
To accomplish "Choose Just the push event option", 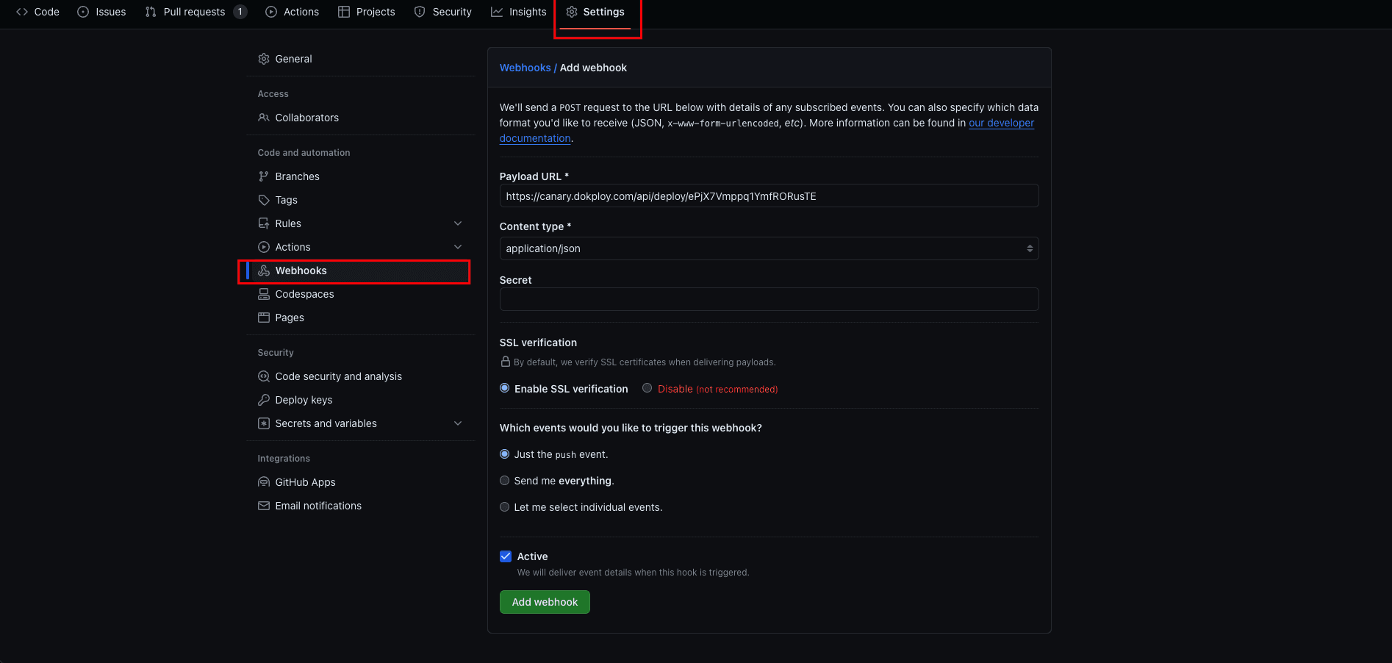I will (505, 454).
